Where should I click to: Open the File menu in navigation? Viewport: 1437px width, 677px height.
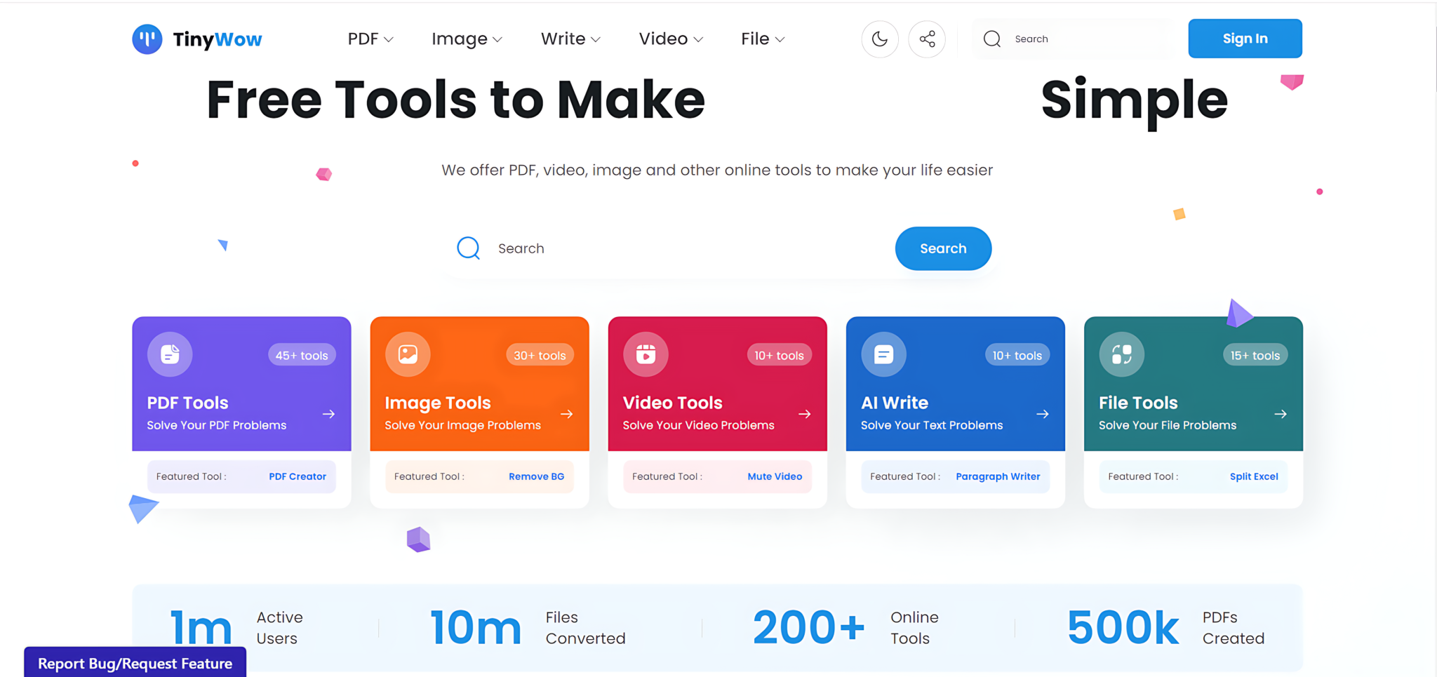point(762,39)
